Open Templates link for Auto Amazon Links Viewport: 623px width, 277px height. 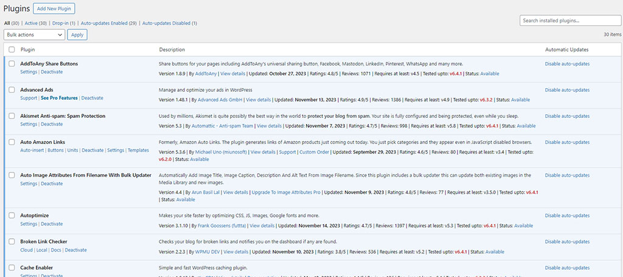pyautogui.click(x=138, y=151)
